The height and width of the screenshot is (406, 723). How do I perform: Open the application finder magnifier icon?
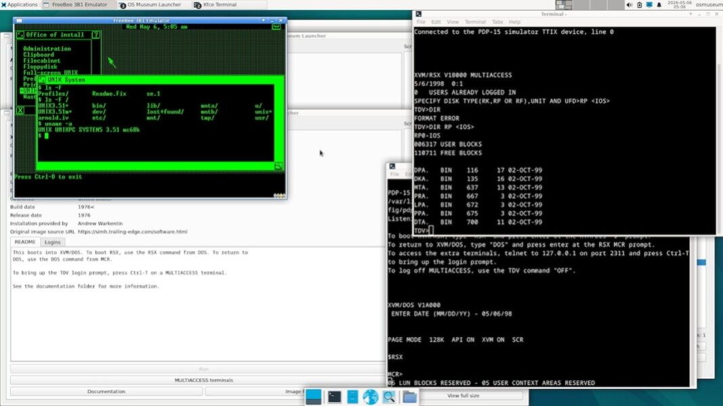coord(389,397)
